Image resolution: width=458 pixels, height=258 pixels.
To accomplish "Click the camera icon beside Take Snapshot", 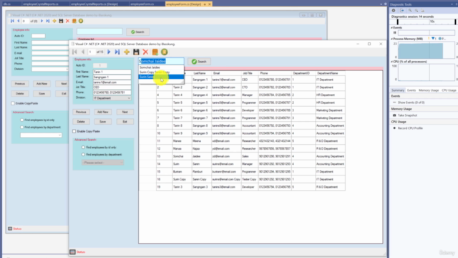I will point(394,115).
